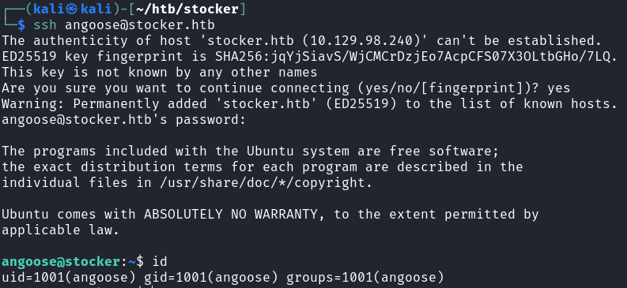Click the blue dollar prompt before ssh
627x288 pixels.
point(21,25)
